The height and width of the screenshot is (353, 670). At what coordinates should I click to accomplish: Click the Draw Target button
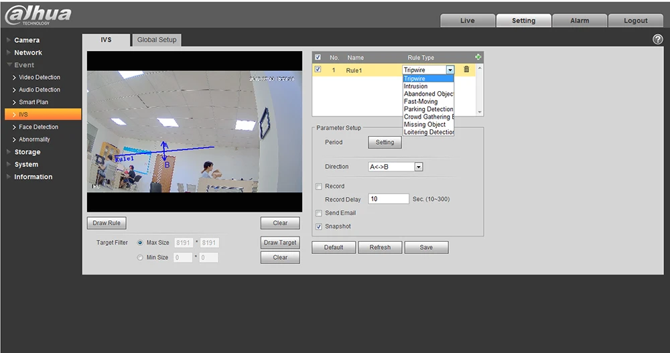click(280, 242)
